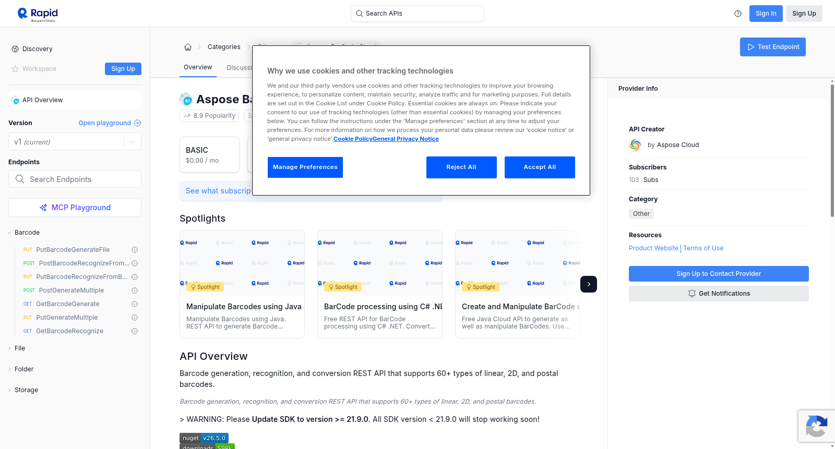Image resolution: width=835 pixels, height=449 pixels.
Task: Open the MCP Playground button
Action: pyautogui.click(x=75, y=208)
